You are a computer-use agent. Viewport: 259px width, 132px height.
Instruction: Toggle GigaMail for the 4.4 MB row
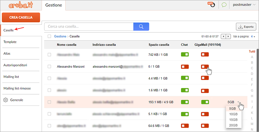coord(205,78)
